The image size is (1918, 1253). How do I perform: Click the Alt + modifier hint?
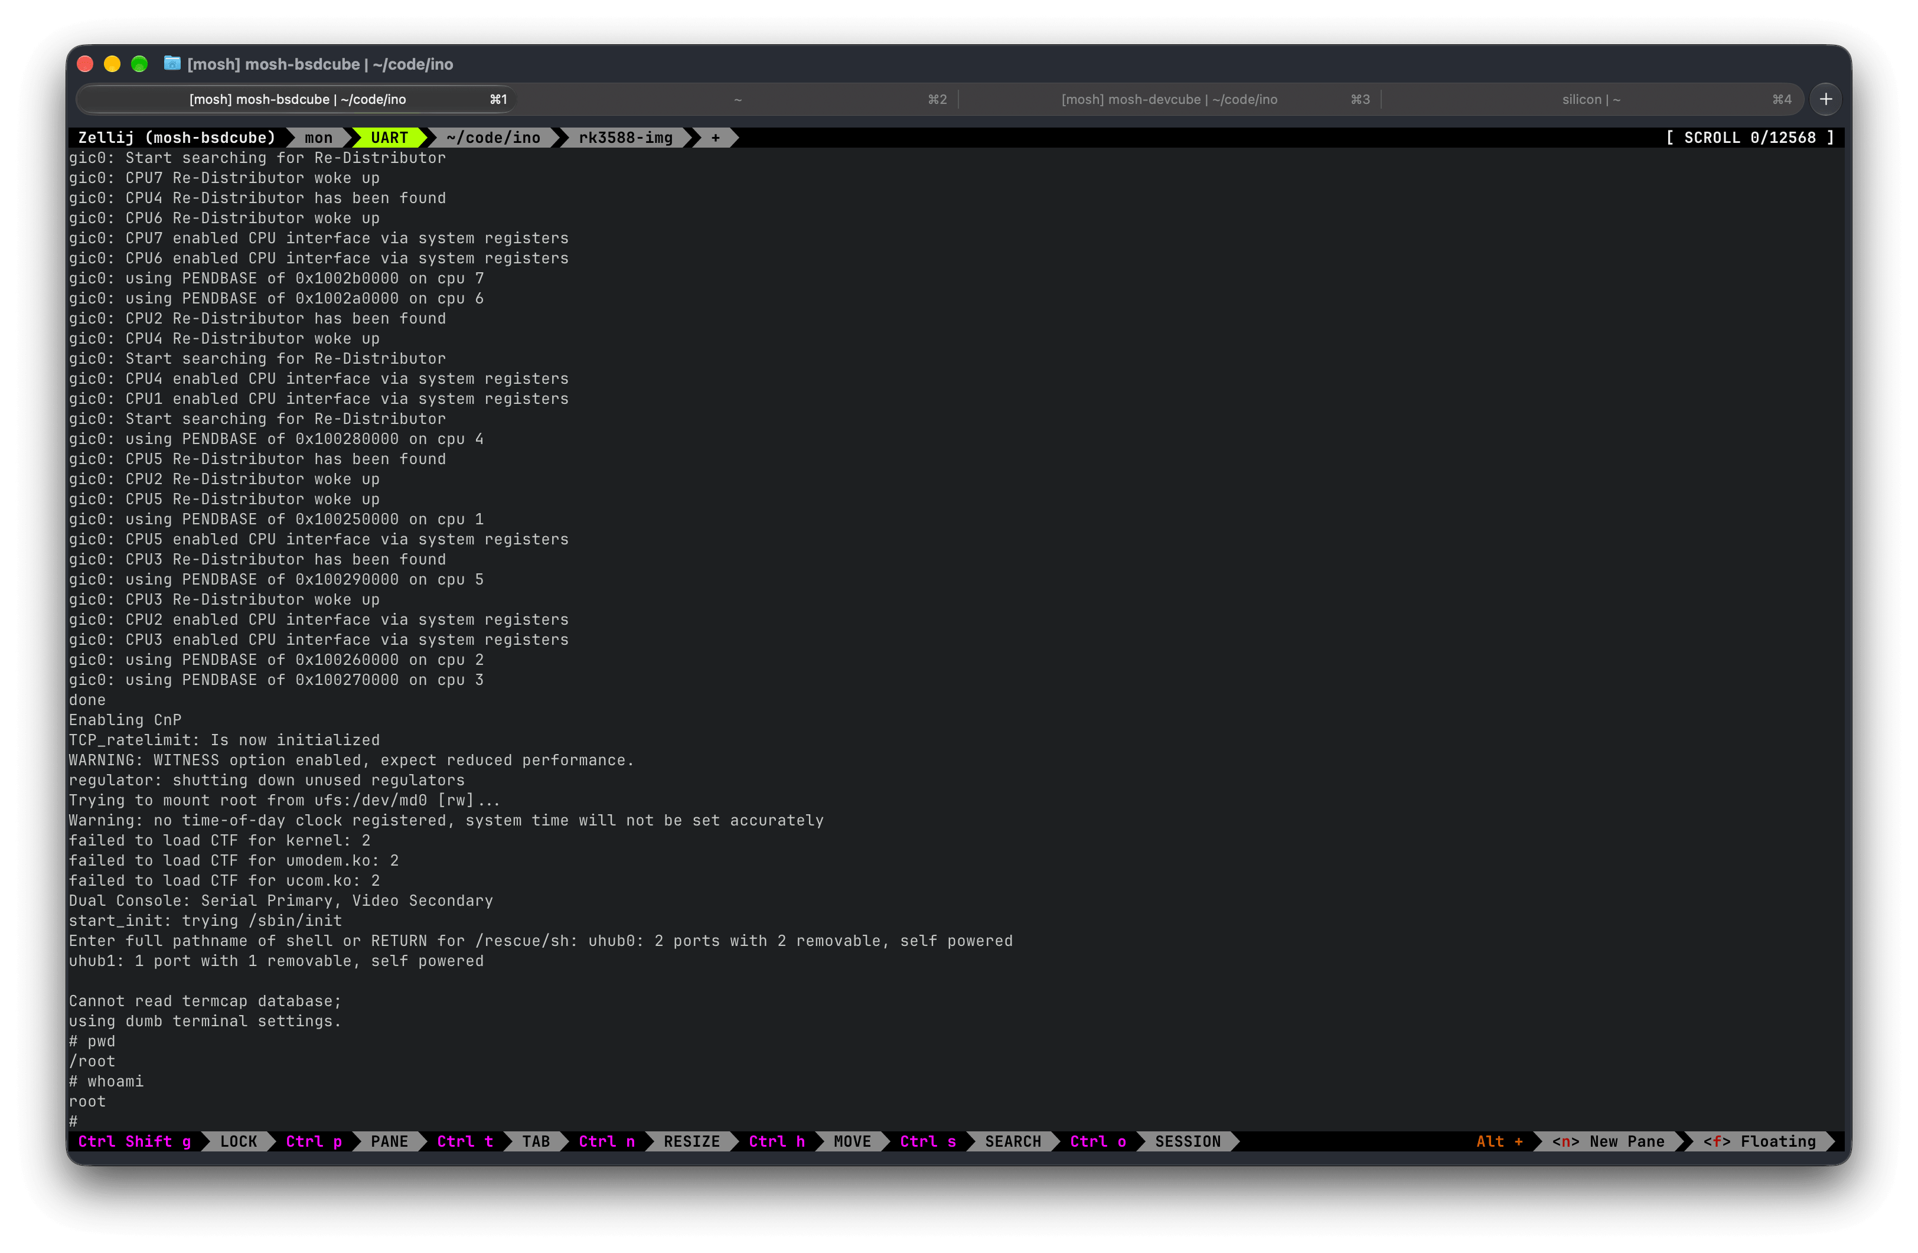point(1500,1142)
